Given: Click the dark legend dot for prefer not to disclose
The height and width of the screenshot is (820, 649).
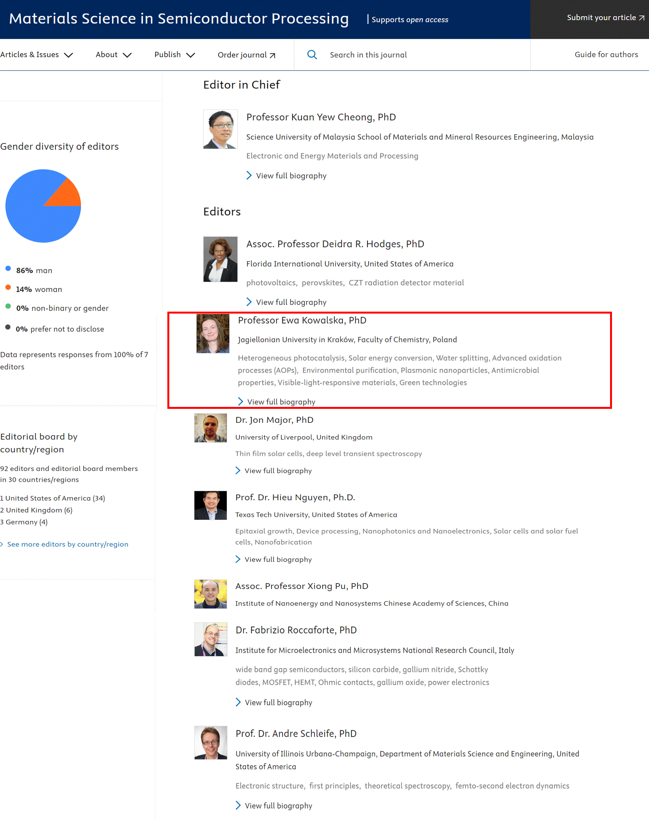Looking at the screenshot, I should [x=8, y=327].
